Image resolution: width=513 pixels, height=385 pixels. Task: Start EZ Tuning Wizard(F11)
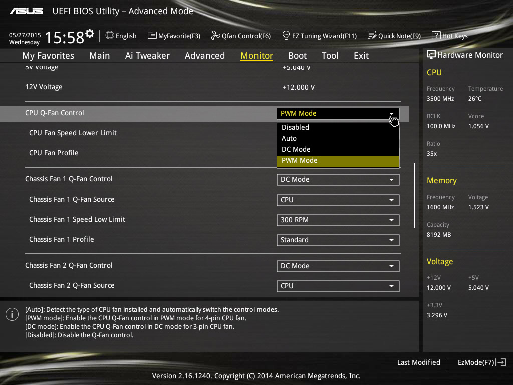(324, 36)
